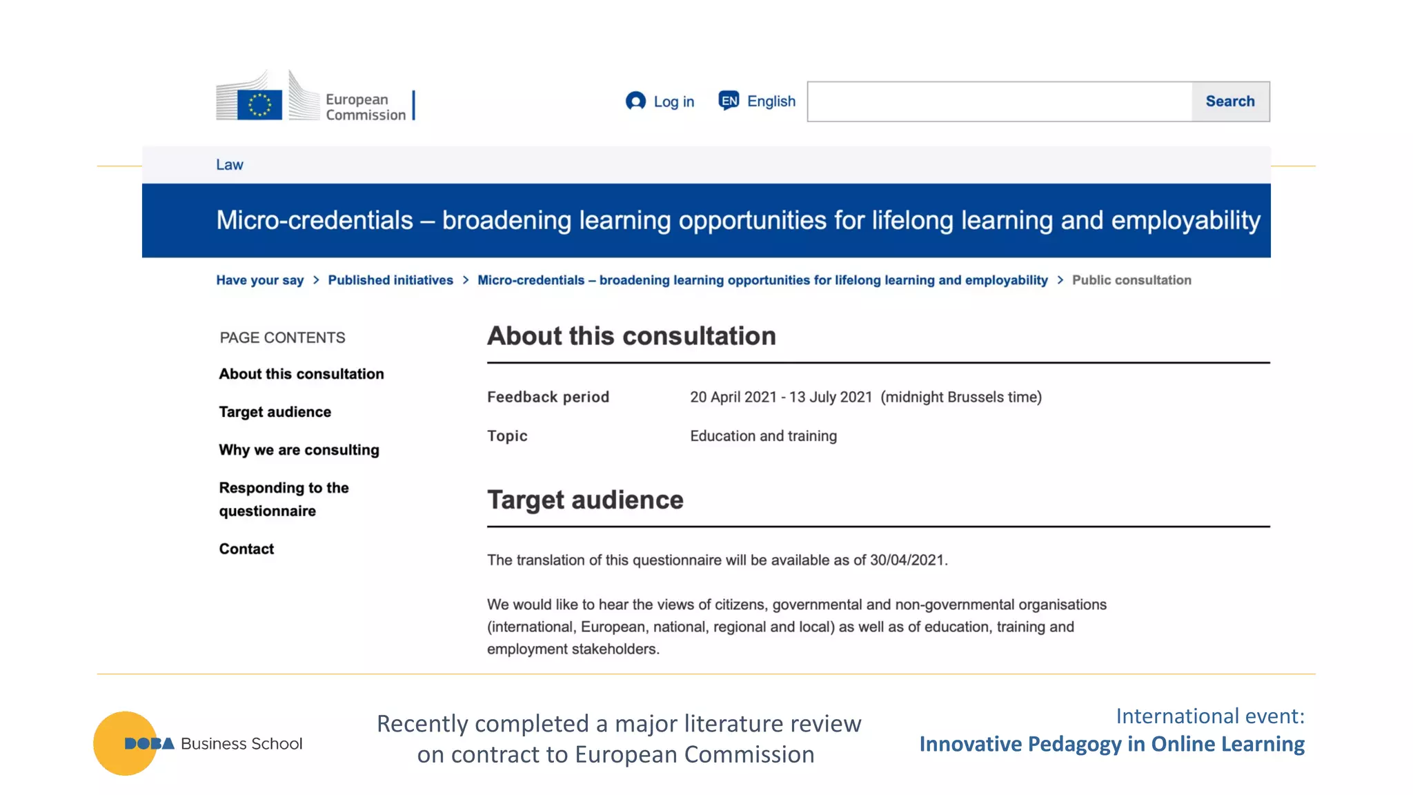
Task: Change language via the English link
Action: [771, 101]
